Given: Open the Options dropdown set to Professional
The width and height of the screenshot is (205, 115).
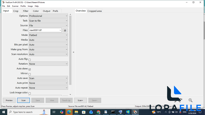Looking at the screenshot, I should [48, 16].
